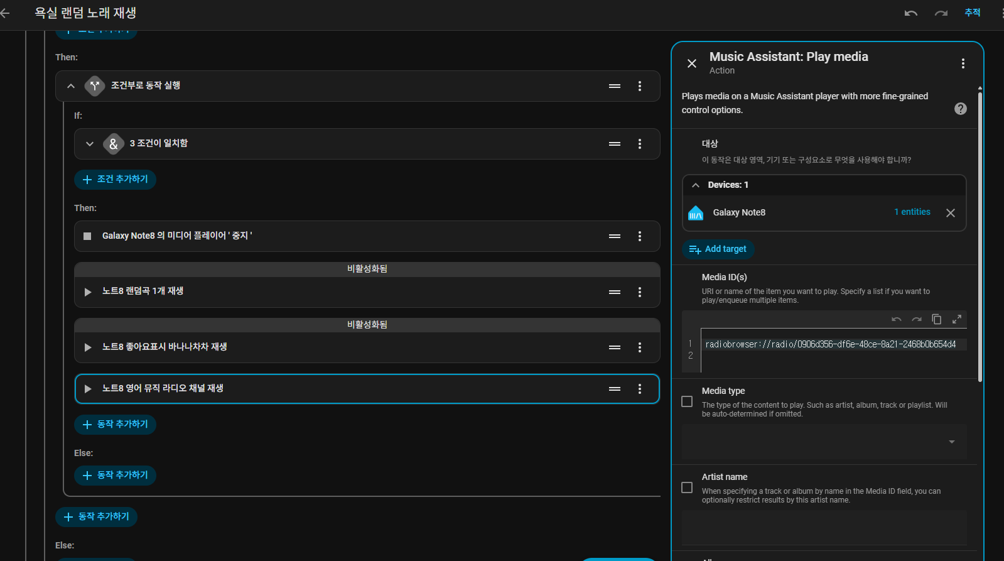Click the ampersand icon of 3 조건이 일치함
1004x561 pixels.
[x=114, y=144]
